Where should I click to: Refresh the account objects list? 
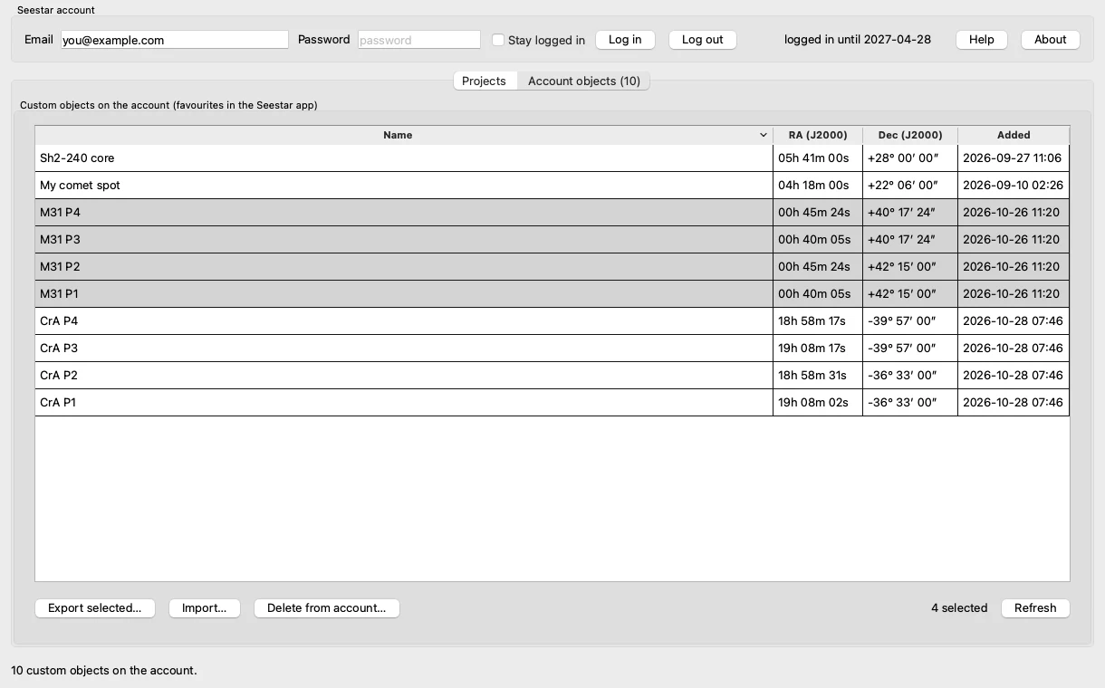click(1035, 608)
